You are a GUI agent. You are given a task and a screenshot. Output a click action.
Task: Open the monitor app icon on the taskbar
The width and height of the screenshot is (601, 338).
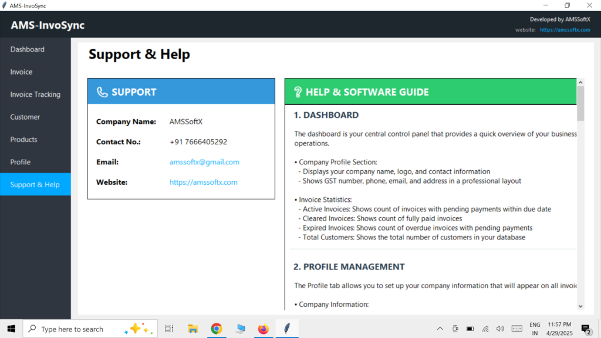click(x=240, y=329)
